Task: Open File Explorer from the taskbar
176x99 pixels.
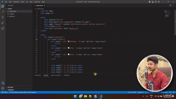Action: tap(86, 96)
